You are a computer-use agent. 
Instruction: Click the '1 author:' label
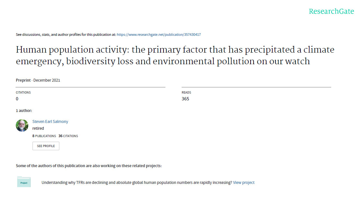tap(24, 111)
